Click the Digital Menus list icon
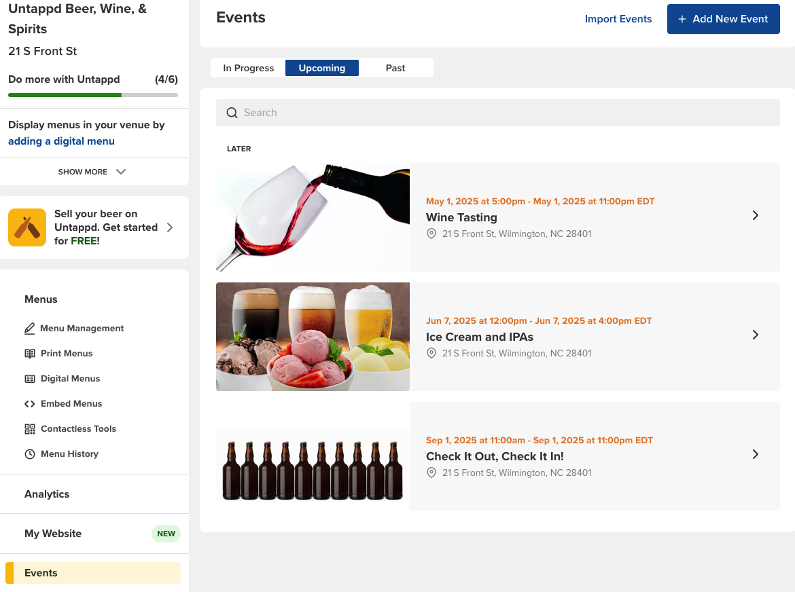795x592 pixels. pos(30,379)
